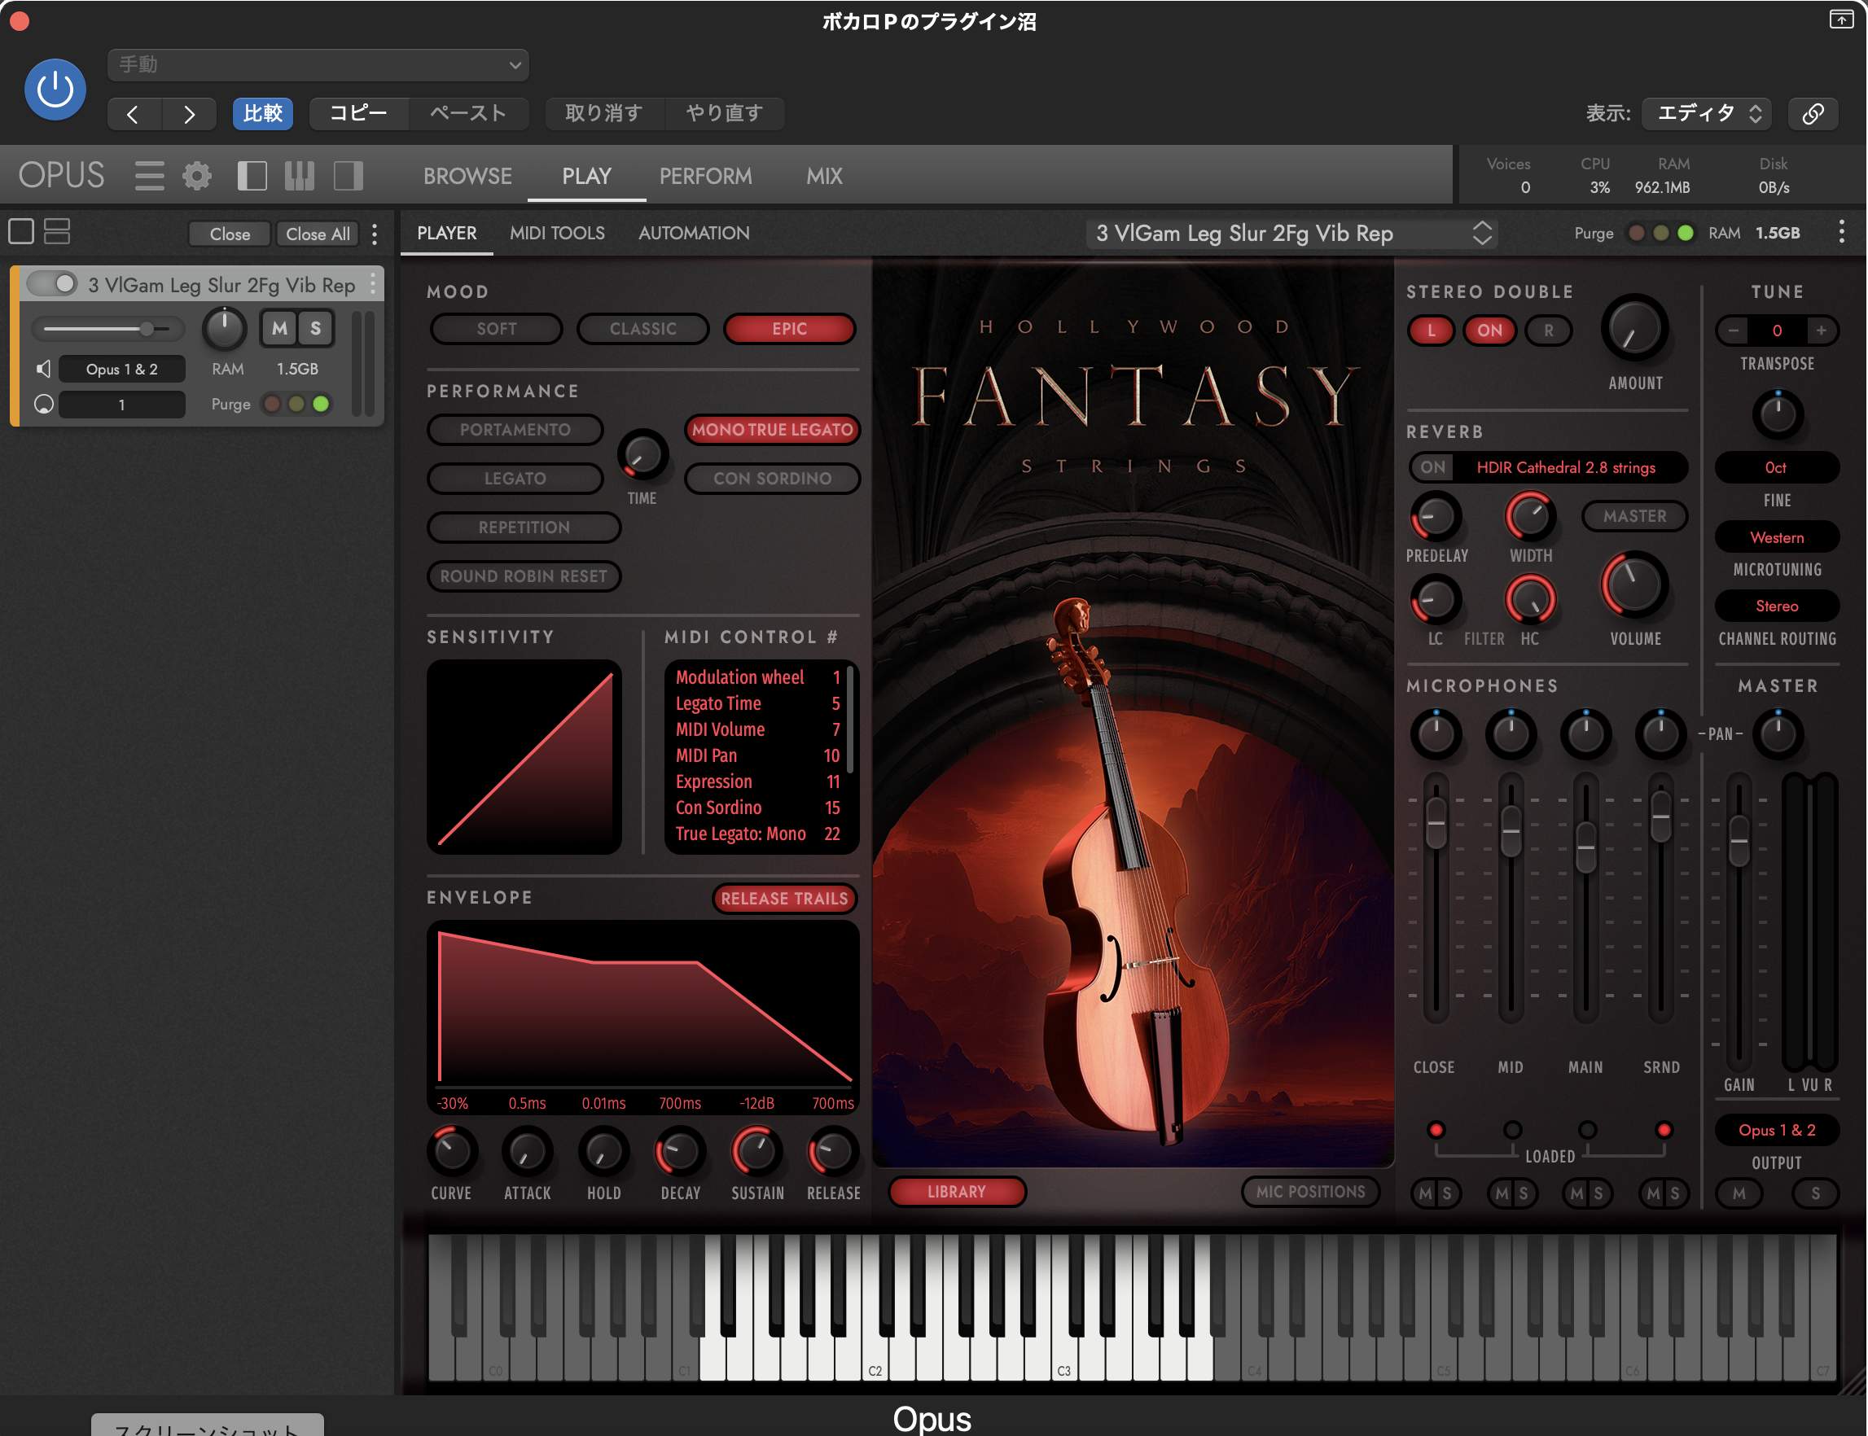
Task: Switch rack to stacked list view icon
Action: pos(57,232)
